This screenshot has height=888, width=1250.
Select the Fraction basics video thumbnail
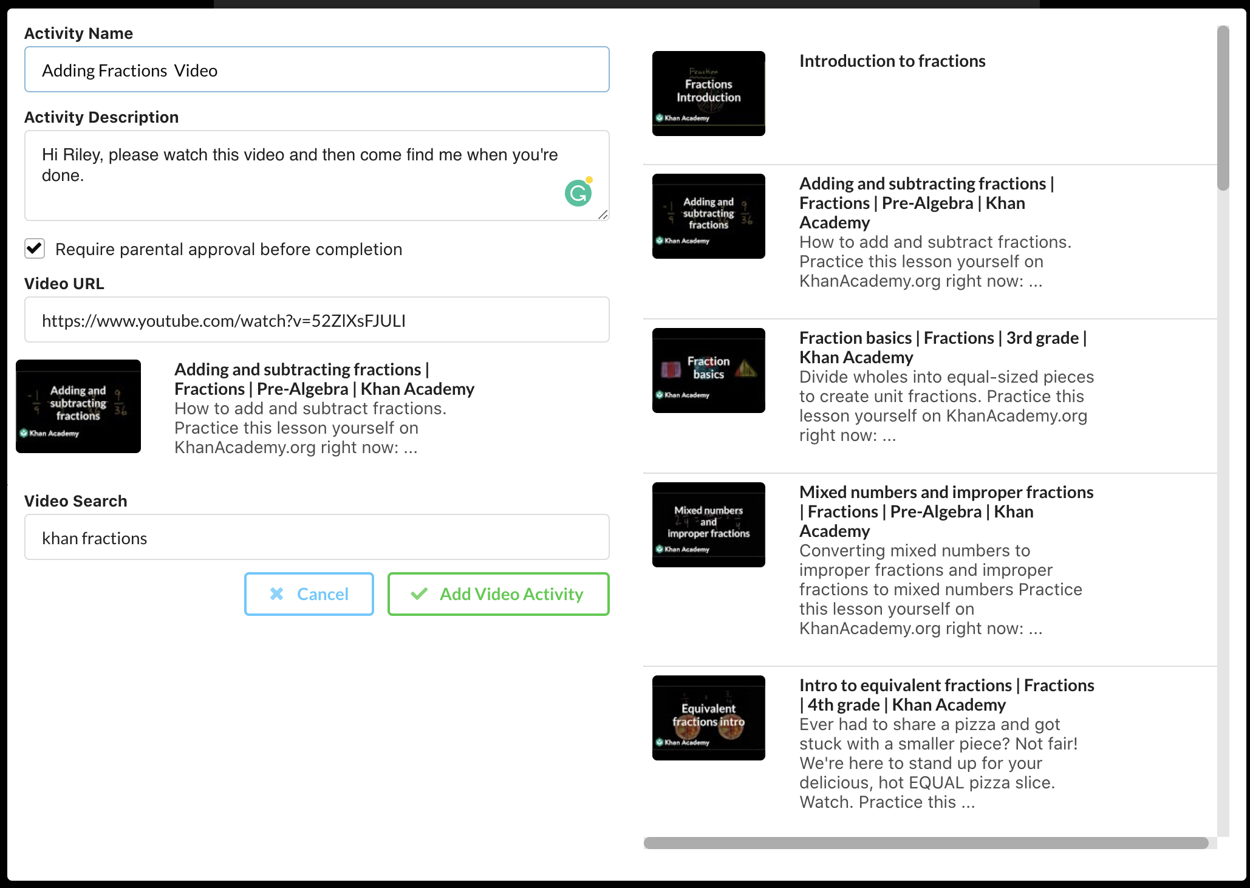(x=708, y=371)
